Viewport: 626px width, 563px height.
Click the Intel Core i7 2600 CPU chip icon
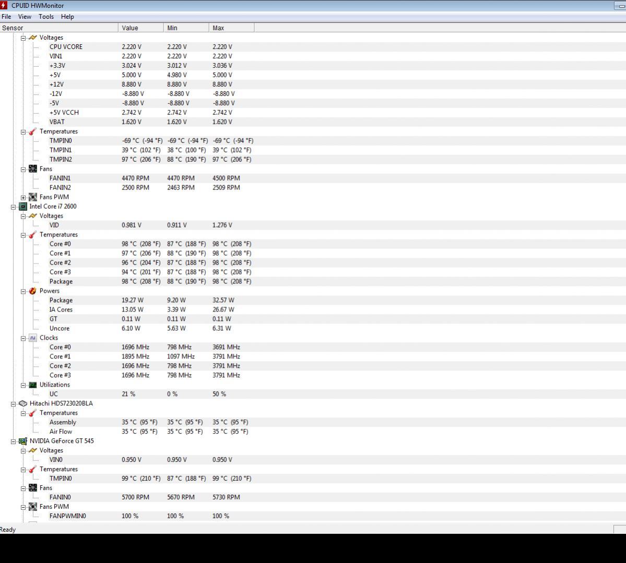(23, 206)
